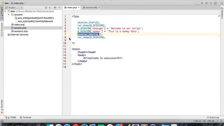Click the </html> closing tag line
The height and width of the screenshot is (126, 224).
tap(77, 64)
